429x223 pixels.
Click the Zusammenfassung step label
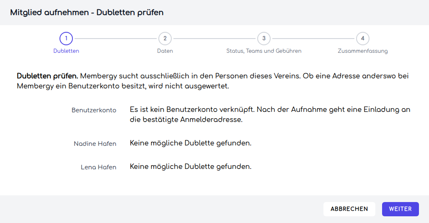click(362, 51)
